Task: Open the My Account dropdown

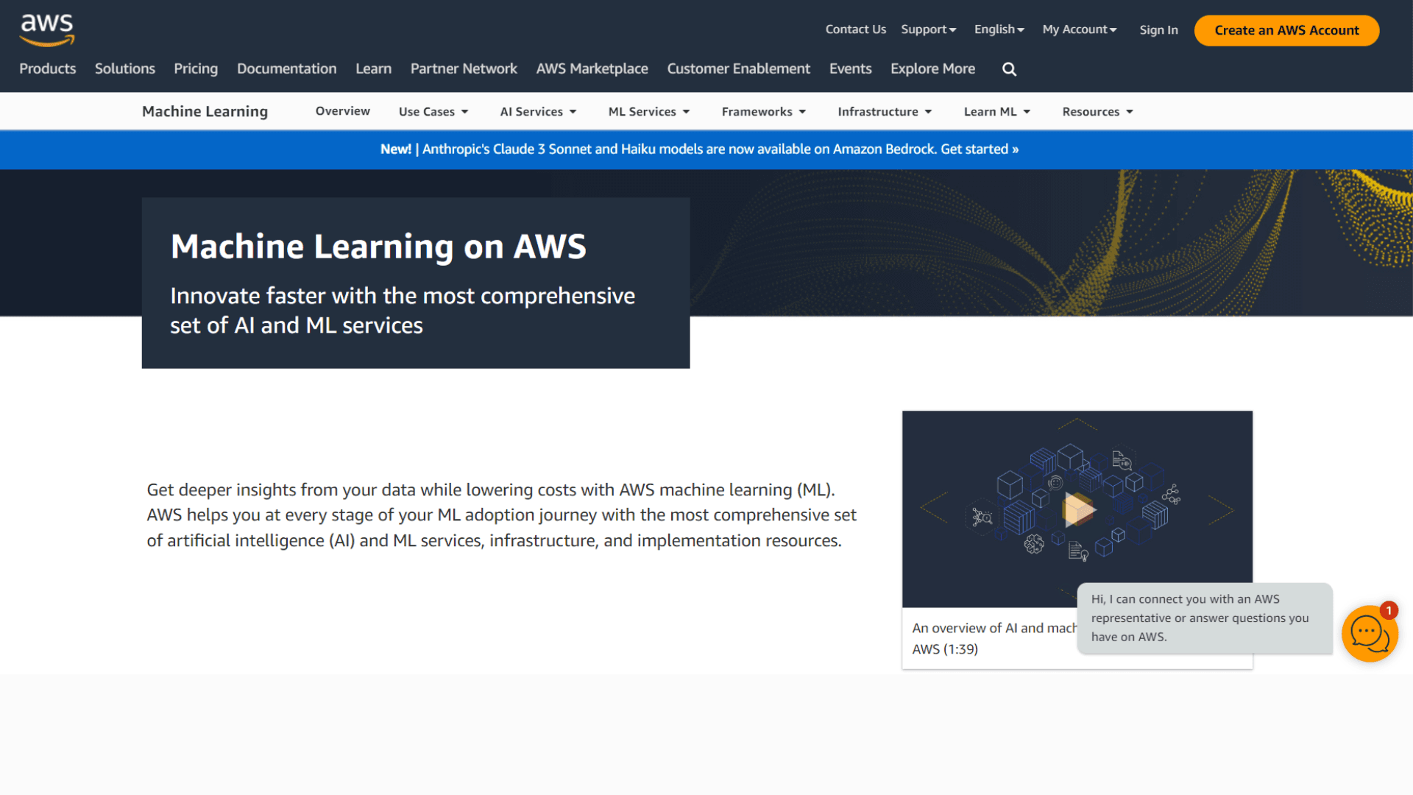Action: click(1078, 29)
